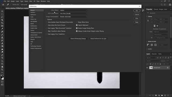Image resolution: width=172 pixels, height=97 pixels.
Task: Select the Zoom tool
Action: [x=2, y=70]
